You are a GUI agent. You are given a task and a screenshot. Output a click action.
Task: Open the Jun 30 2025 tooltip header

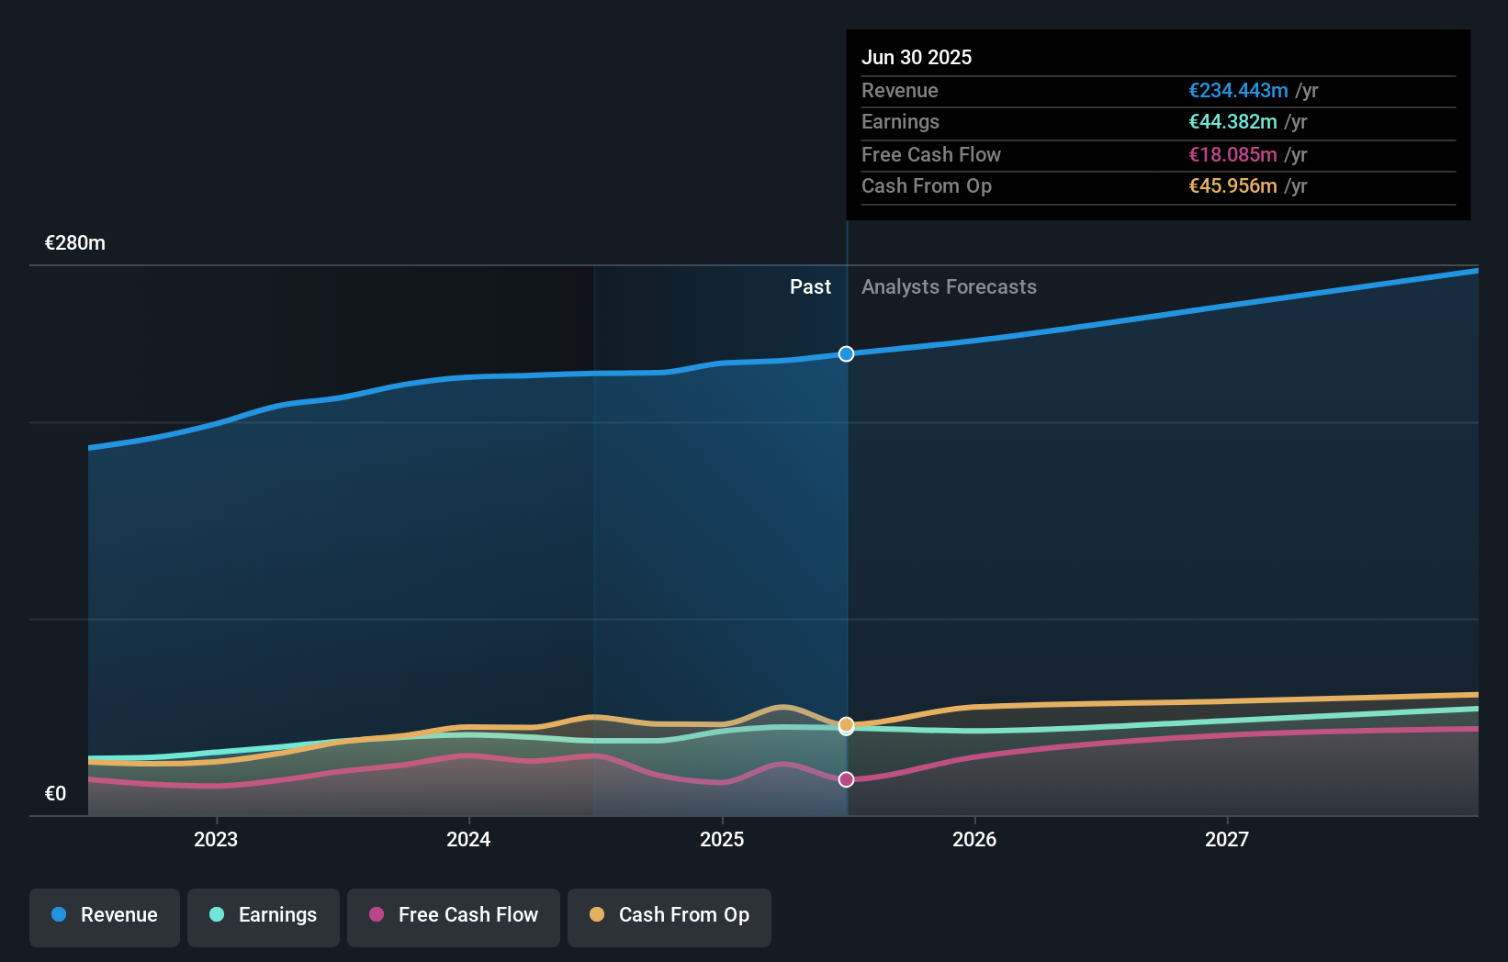click(x=917, y=57)
